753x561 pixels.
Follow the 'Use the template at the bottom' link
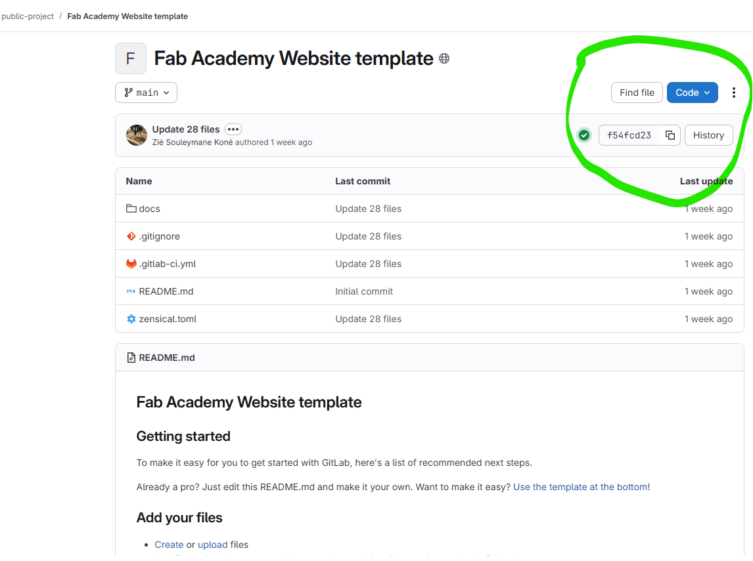(x=580, y=487)
